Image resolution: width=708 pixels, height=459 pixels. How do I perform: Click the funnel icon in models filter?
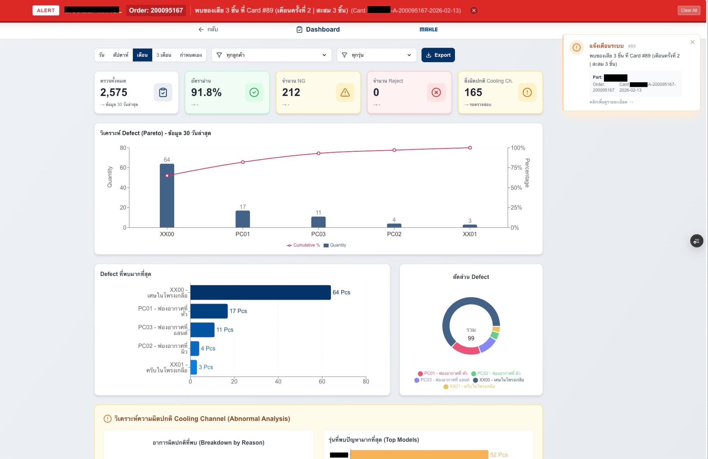(x=344, y=55)
